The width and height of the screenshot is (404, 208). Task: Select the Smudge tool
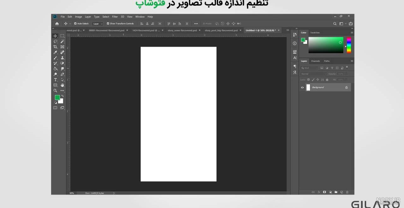[62, 69]
